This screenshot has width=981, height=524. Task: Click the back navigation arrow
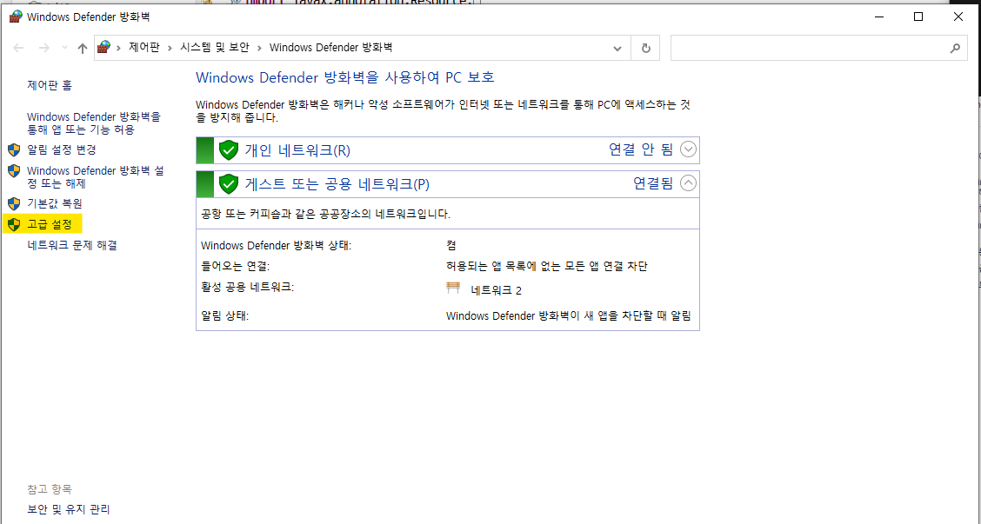pyautogui.click(x=19, y=48)
